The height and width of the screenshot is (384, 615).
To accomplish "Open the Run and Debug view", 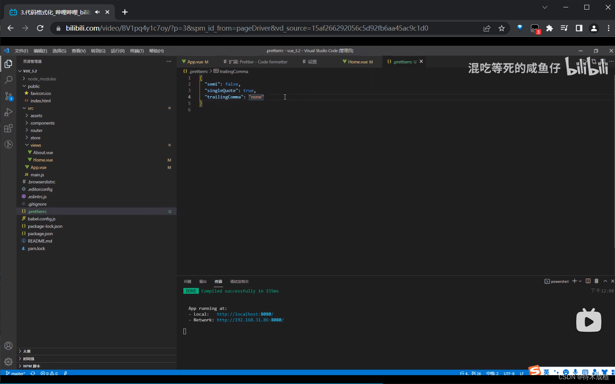I will 8,112.
